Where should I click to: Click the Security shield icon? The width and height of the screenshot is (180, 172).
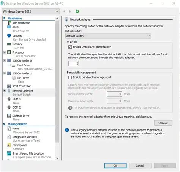[x=9, y=36]
